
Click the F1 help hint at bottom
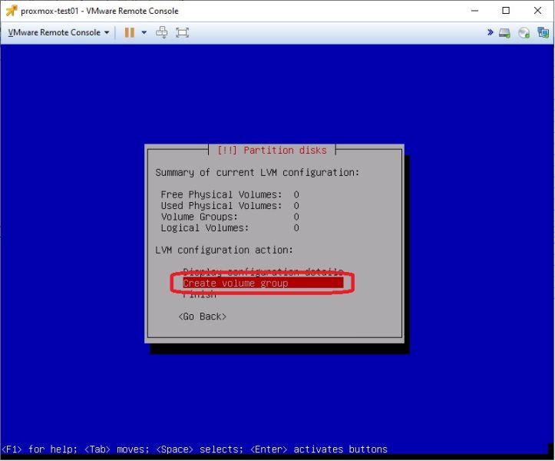[40, 449]
